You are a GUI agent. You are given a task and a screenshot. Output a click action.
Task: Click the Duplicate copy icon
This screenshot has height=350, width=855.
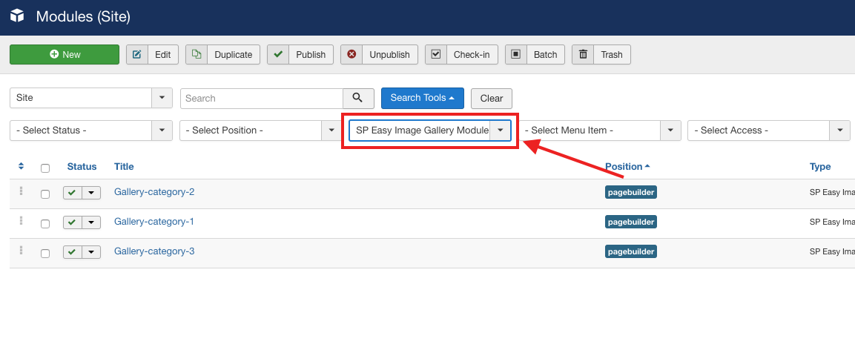tap(197, 55)
